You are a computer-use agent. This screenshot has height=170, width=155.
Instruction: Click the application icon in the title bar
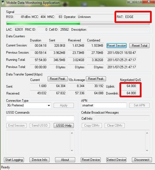pyautogui.click(x=3, y=2)
